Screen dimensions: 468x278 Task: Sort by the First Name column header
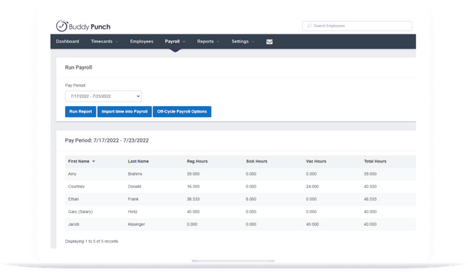click(x=78, y=161)
